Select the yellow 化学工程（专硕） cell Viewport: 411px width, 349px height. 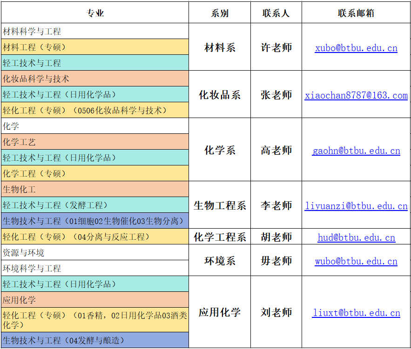tap(95, 174)
